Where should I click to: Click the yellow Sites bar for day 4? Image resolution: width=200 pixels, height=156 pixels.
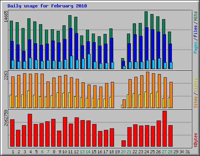(x=28, y=99)
